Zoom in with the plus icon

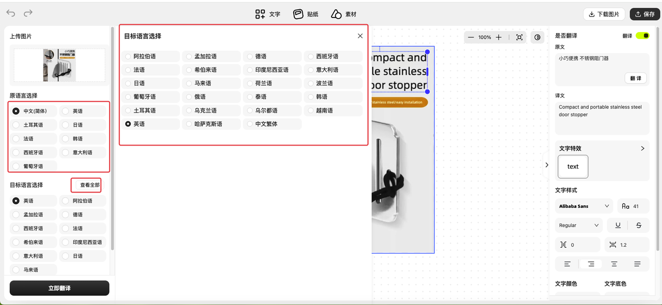[x=498, y=37]
